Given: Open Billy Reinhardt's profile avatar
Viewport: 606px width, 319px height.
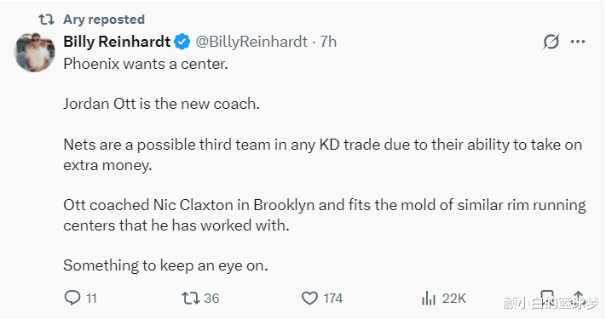Looking at the screenshot, I should point(34,52).
